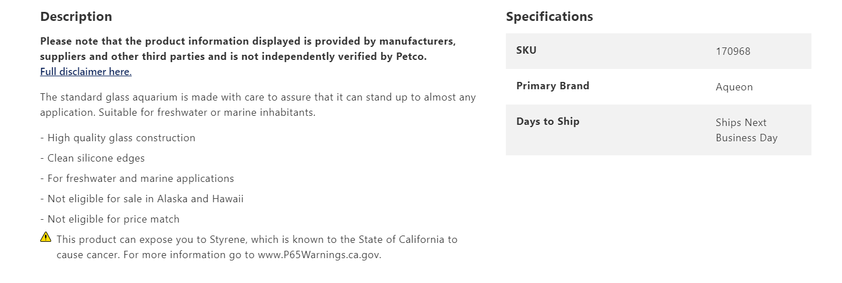Click the standard glass aquarium description paragraph

click(x=257, y=105)
